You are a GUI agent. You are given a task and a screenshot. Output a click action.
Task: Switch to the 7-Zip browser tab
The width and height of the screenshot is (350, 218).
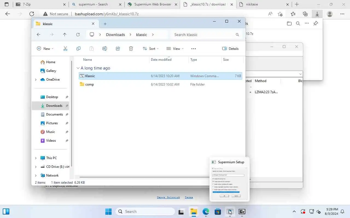click(40, 4)
